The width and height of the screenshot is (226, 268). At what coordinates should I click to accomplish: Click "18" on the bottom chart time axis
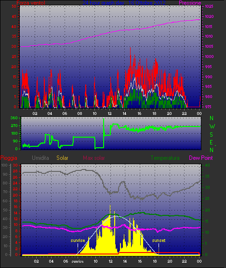[155, 261]
